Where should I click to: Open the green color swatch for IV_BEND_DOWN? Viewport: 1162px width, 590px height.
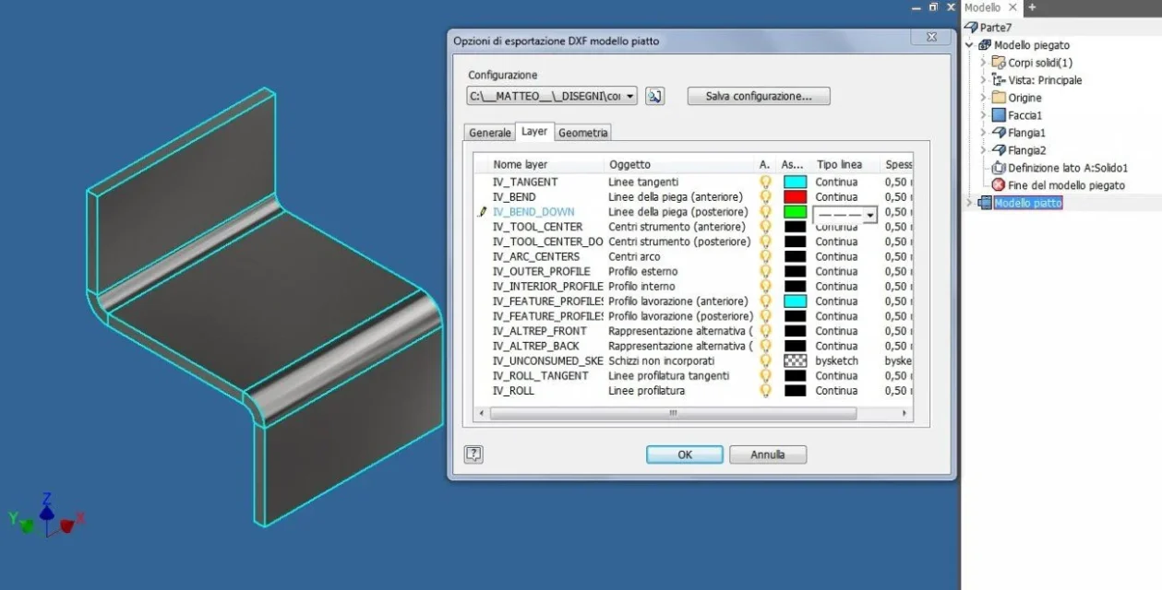tap(795, 212)
